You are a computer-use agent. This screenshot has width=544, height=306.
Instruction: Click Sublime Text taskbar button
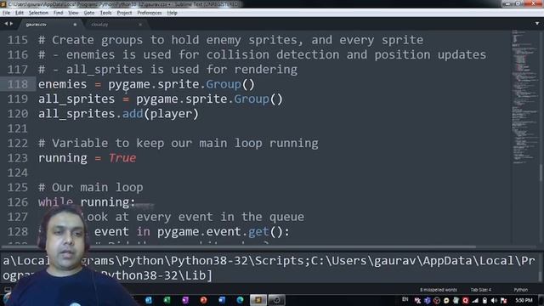point(258,300)
